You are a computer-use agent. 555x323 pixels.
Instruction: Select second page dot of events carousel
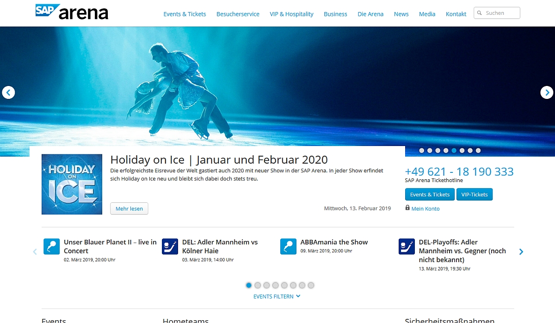(258, 285)
